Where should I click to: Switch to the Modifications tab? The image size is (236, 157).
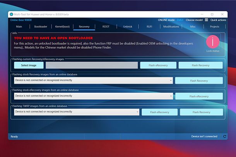point(171,27)
